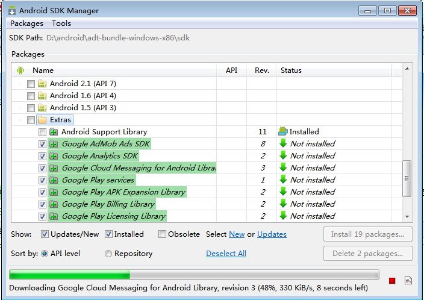
Task: Click Deselect All link
Action: click(226, 254)
